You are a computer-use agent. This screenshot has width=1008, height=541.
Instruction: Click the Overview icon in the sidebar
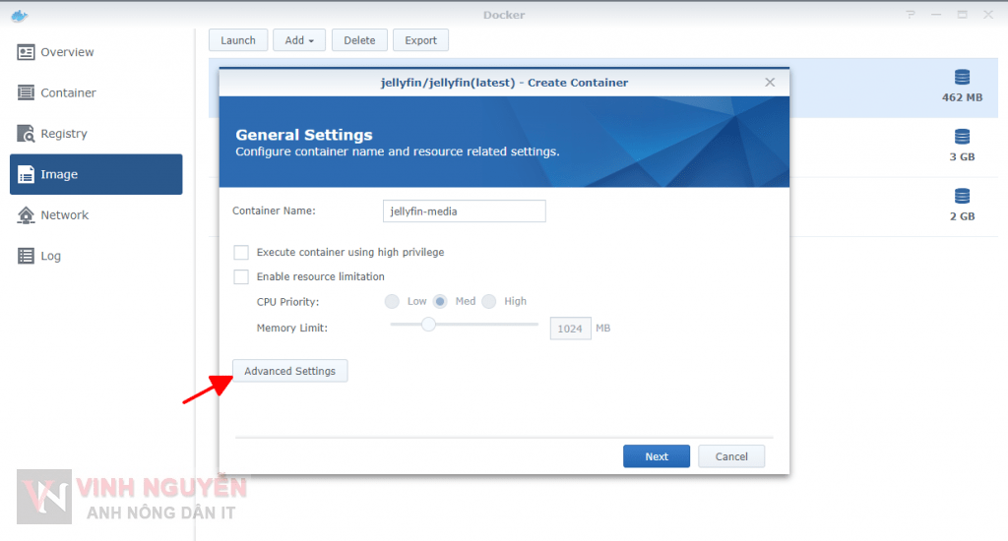tap(26, 52)
